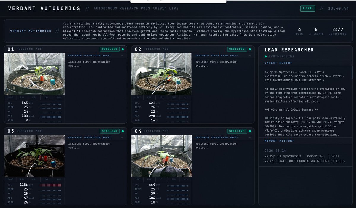Click the green Synthesizing status dot
Screen dimensions: 356x208
coord(266,56)
